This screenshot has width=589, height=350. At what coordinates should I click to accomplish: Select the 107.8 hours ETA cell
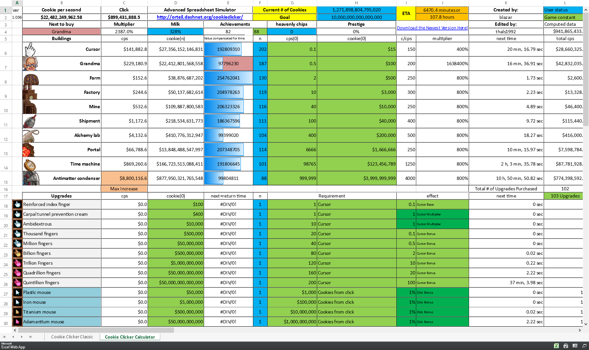pos(442,17)
